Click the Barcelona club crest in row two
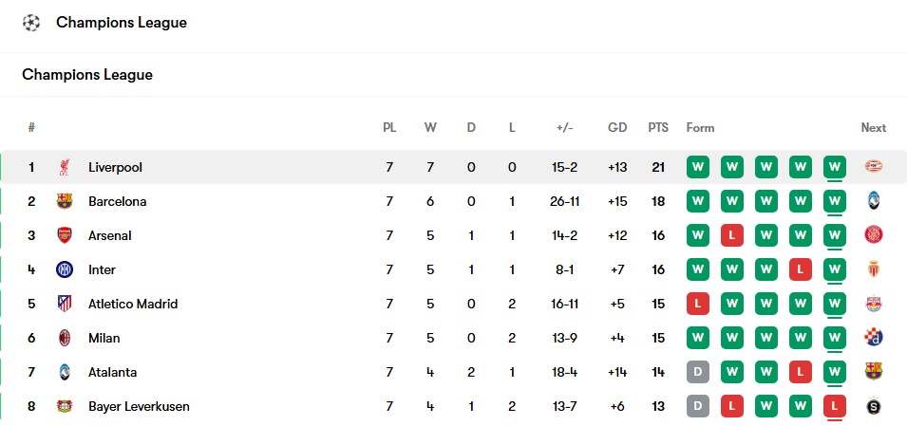The image size is (907, 426). pyautogui.click(x=65, y=201)
